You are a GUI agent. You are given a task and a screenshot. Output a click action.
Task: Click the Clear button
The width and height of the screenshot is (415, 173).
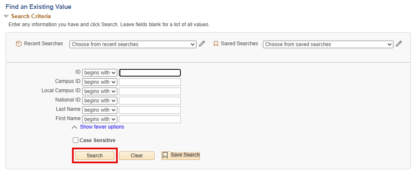136,156
